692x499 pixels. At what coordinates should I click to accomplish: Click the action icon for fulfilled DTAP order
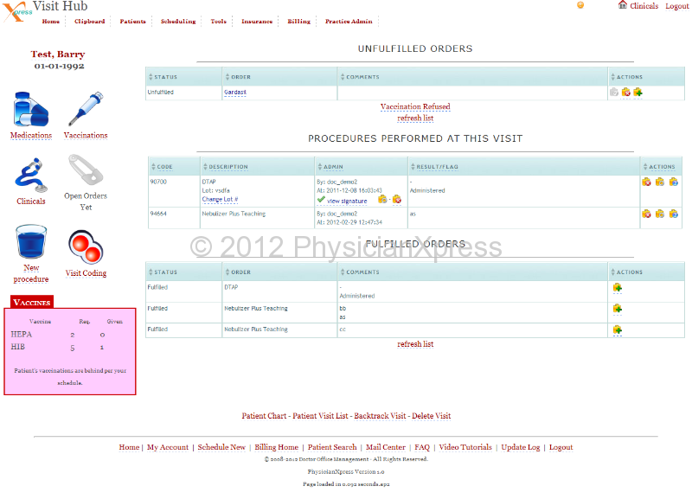pos(617,288)
